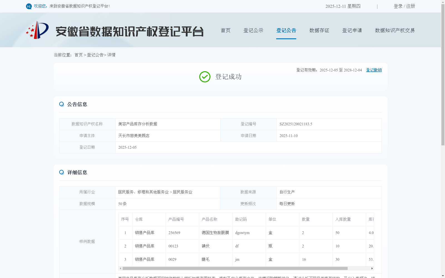Click industry value 居民服务业 text
Screen dimensions: 445x278
tap(182, 192)
